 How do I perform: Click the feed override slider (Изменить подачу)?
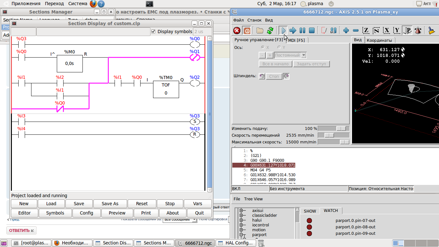point(334,128)
